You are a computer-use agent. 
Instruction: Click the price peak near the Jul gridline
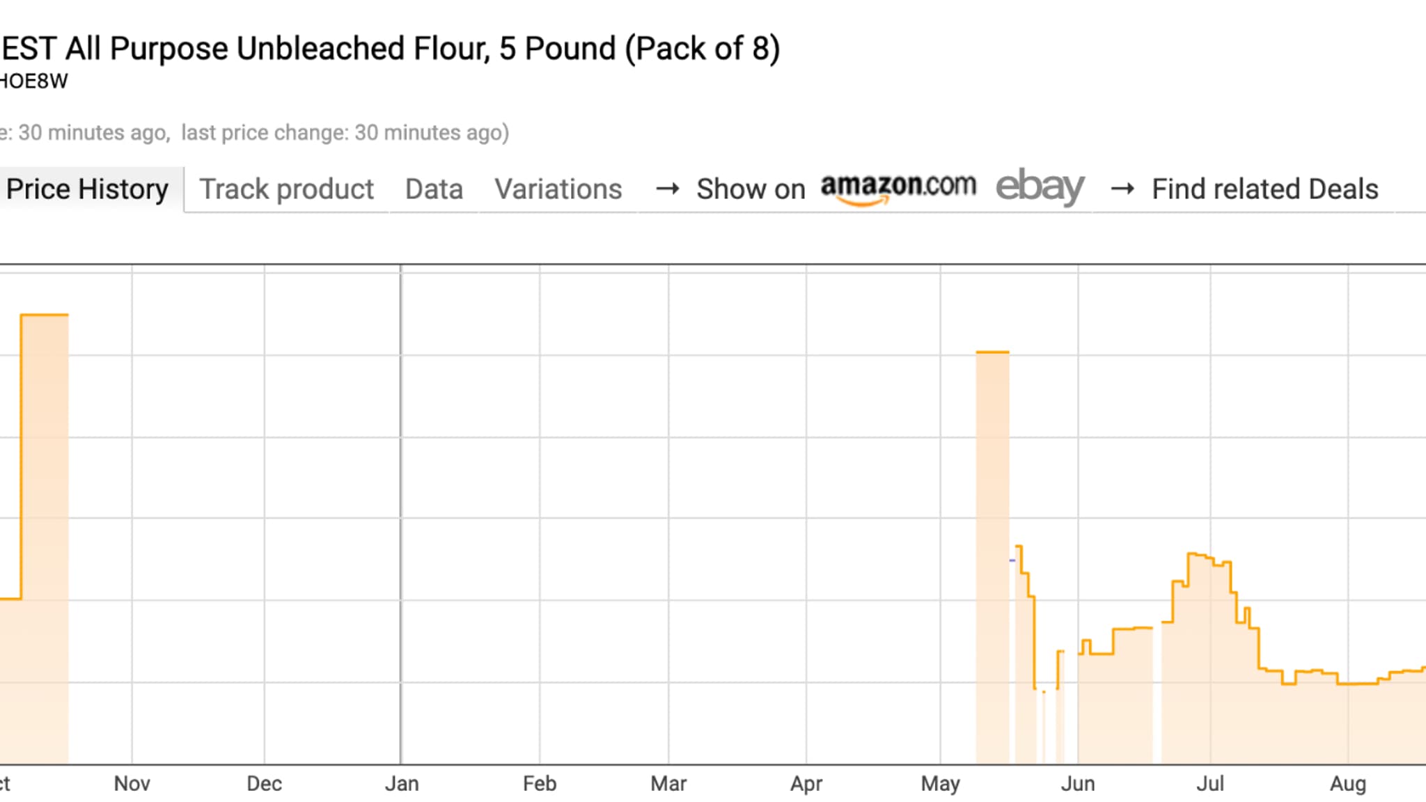[1199, 556]
